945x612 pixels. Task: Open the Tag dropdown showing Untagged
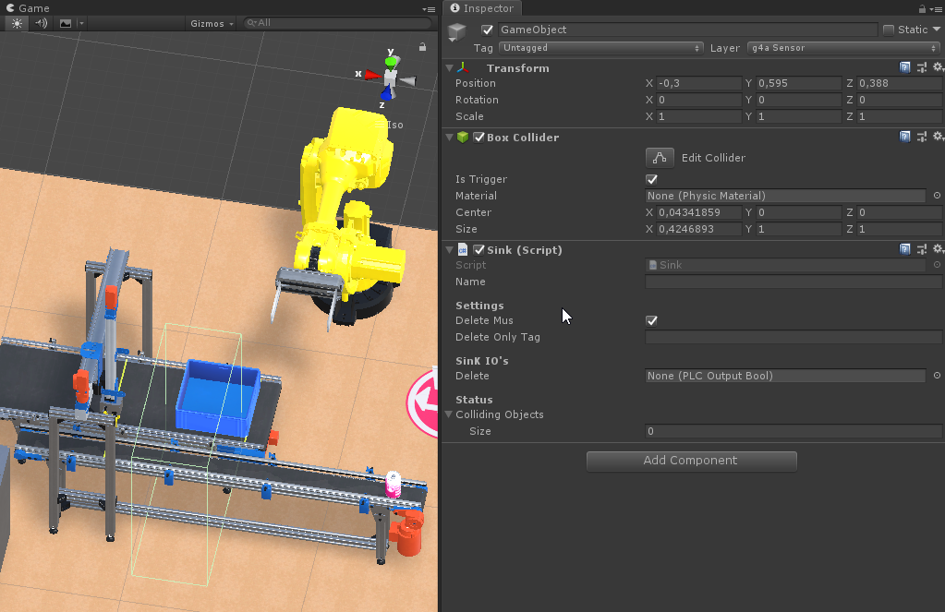[x=601, y=48]
